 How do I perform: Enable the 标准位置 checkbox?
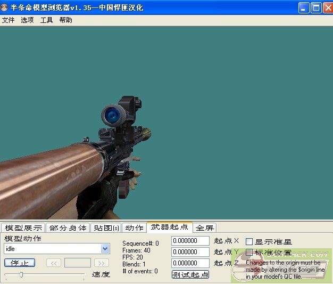click(249, 253)
